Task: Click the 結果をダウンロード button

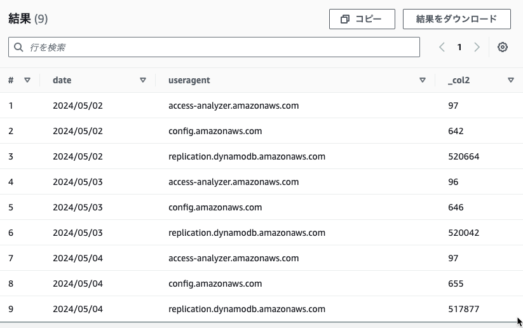Action: [x=457, y=19]
